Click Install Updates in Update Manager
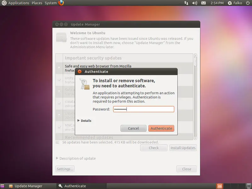252x189 pixels. pos(183,148)
